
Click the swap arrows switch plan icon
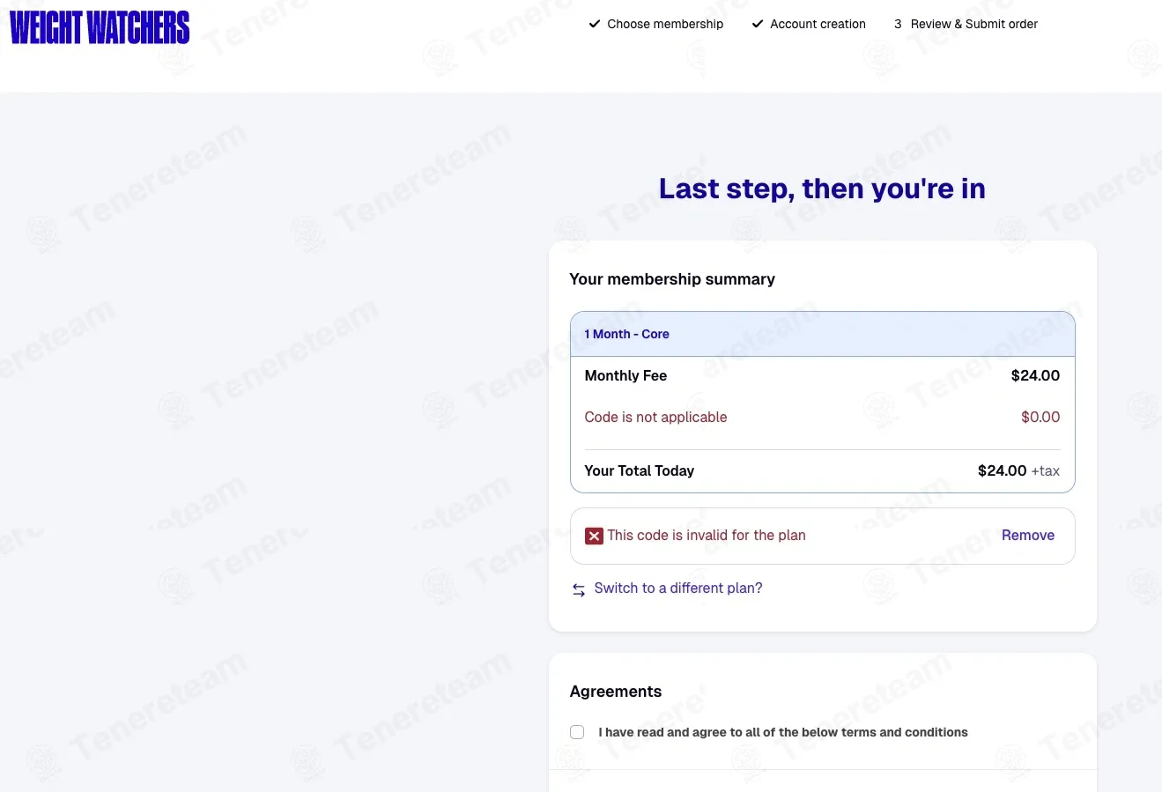tap(579, 589)
